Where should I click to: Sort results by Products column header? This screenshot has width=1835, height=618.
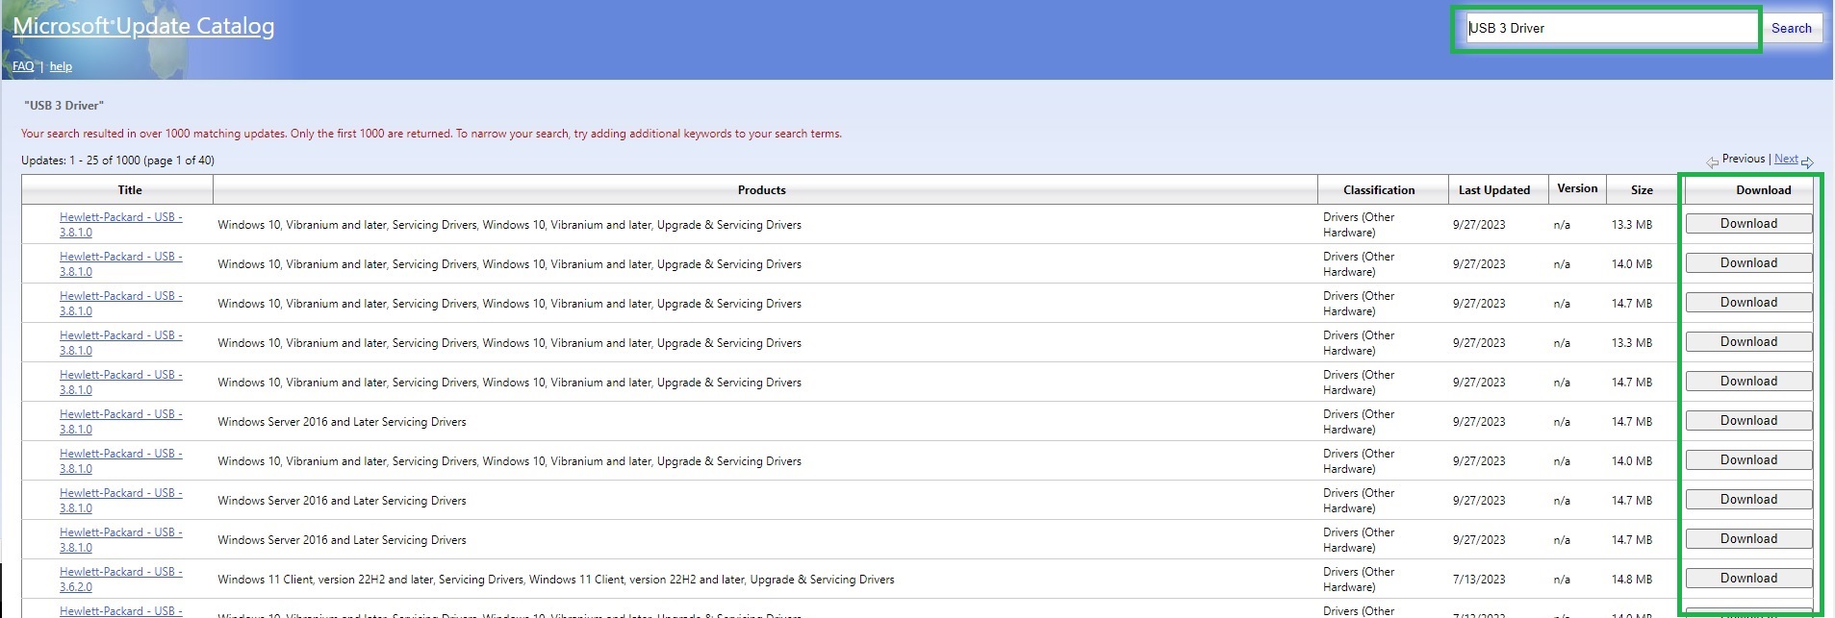point(761,190)
